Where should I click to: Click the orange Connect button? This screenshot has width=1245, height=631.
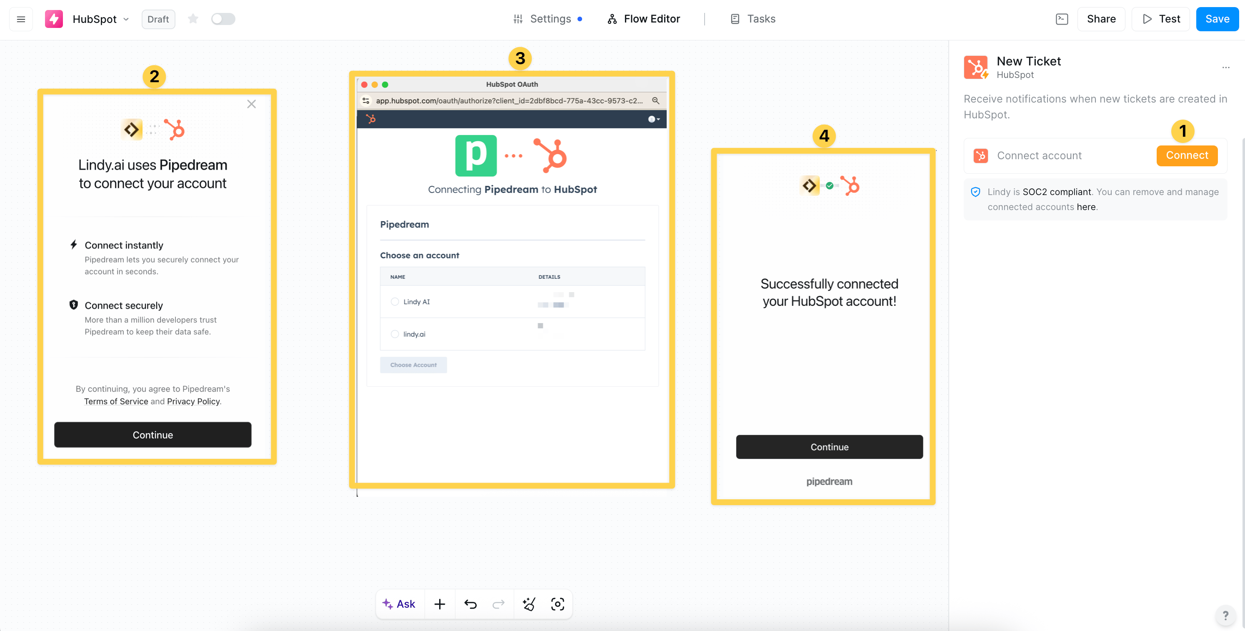[1187, 155]
